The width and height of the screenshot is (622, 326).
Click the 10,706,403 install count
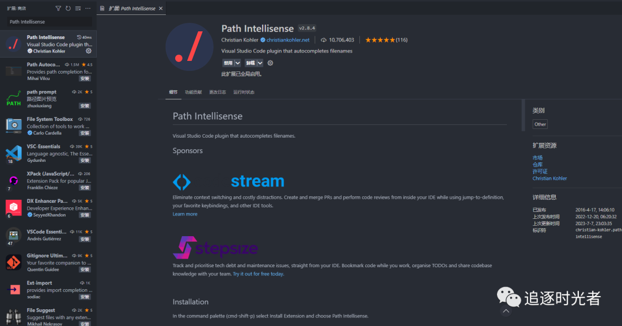click(341, 40)
